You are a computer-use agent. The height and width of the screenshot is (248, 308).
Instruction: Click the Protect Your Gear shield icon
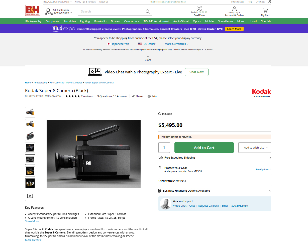[x=160, y=168]
